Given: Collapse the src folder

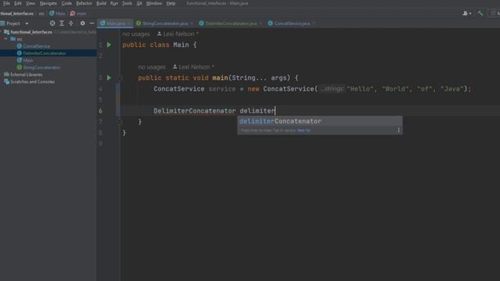Looking at the screenshot, I should pyautogui.click(x=5, y=39).
